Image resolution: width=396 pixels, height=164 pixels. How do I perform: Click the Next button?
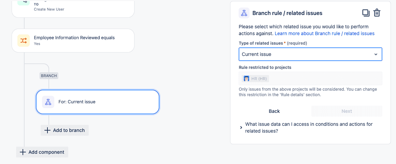pyautogui.click(x=347, y=111)
